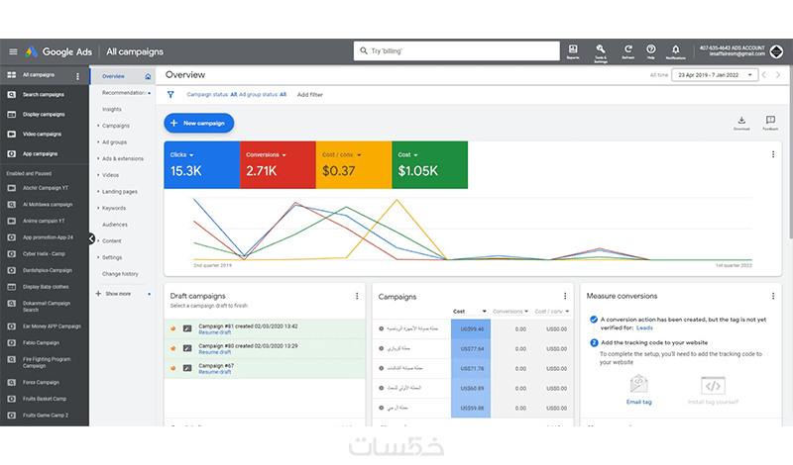Select Search campaigns in sidebar
793x465 pixels.
coord(45,94)
